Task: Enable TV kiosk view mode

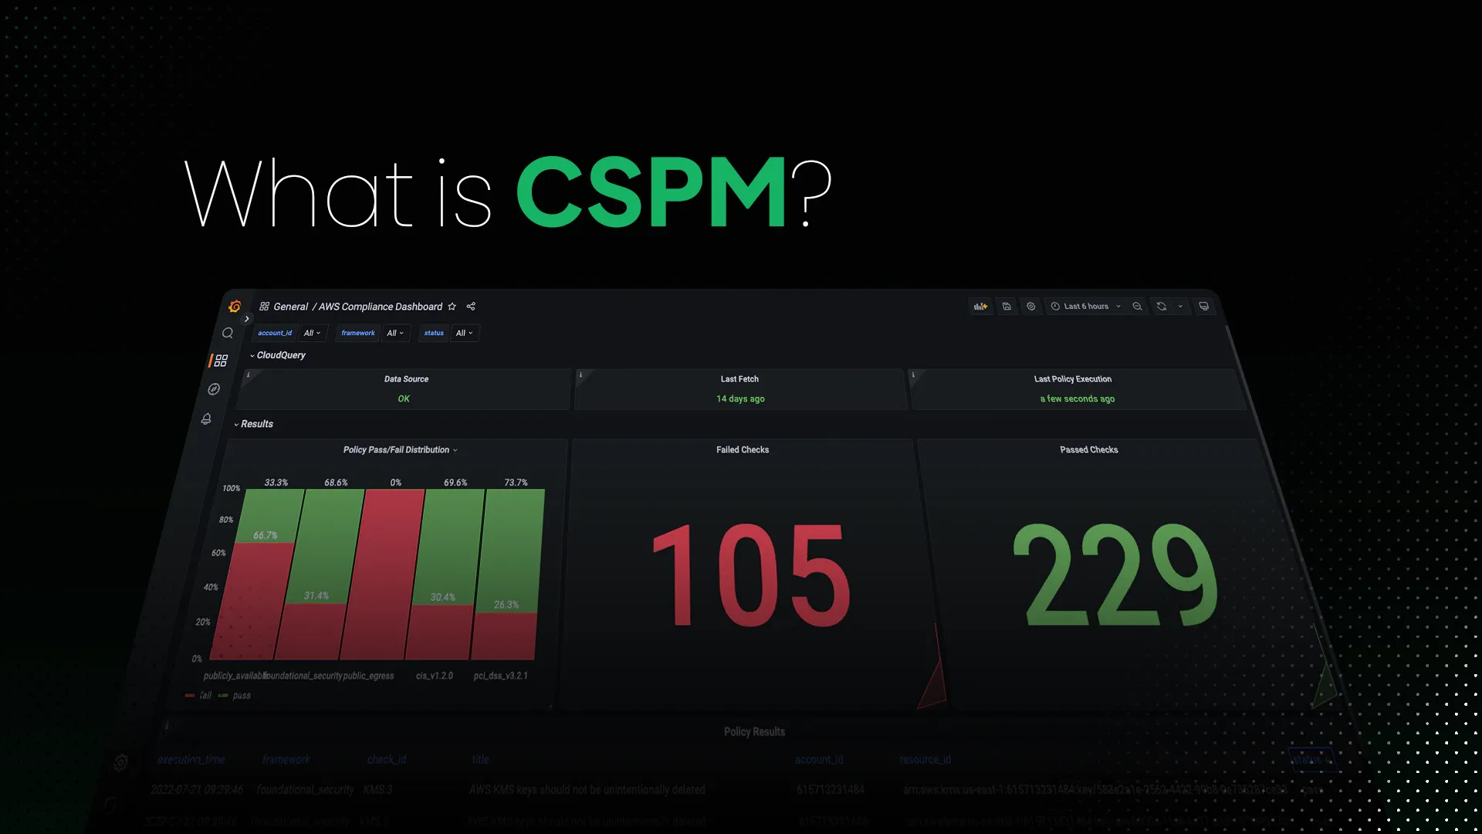Action: coord(1204,307)
